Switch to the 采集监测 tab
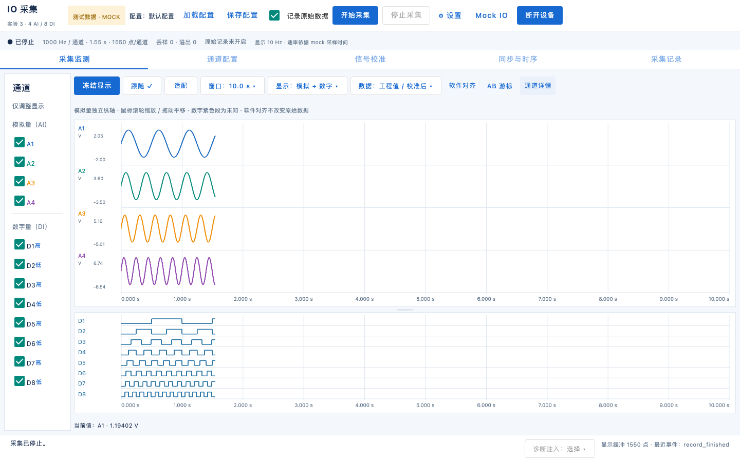740x462 pixels. (x=74, y=59)
